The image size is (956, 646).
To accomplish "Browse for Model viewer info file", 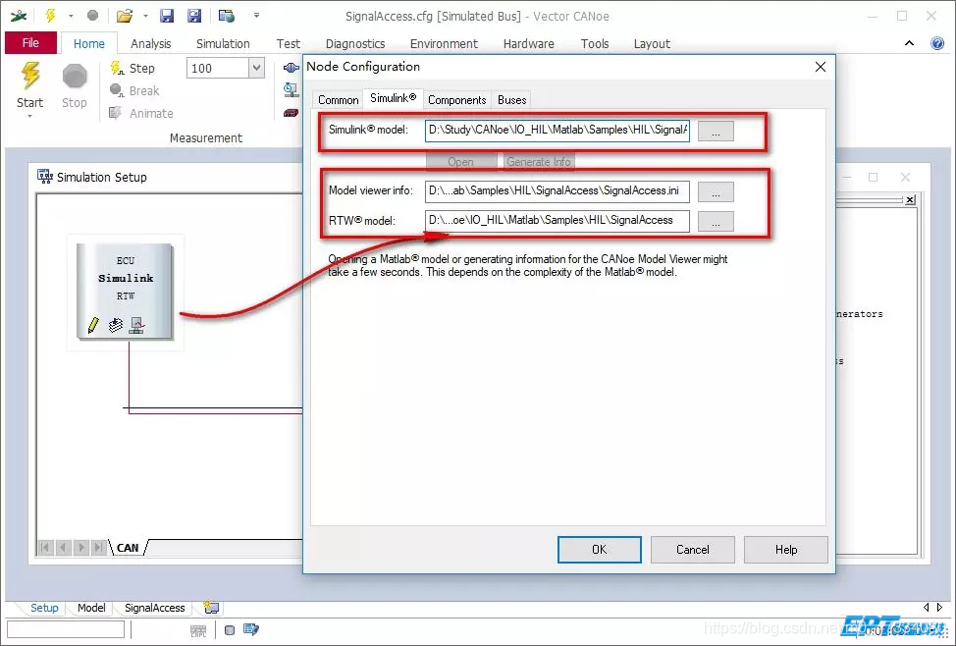I will pos(716,192).
